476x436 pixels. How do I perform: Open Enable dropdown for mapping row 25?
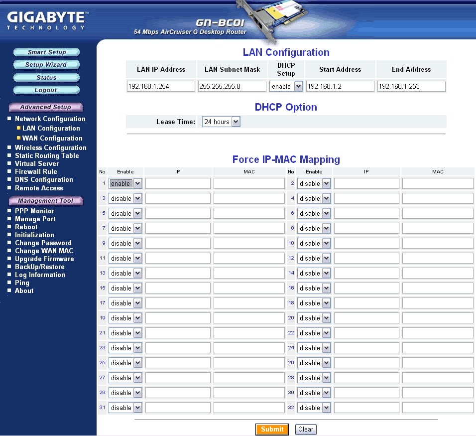125,363
